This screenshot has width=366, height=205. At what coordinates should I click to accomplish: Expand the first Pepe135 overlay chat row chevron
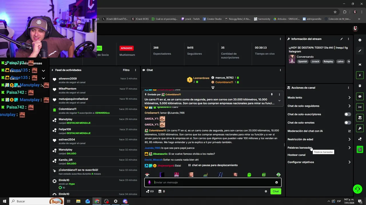coord(43,71)
